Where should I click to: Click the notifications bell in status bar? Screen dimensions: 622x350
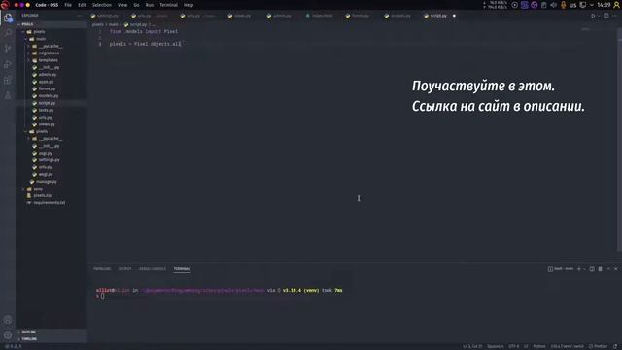pos(615,346)
